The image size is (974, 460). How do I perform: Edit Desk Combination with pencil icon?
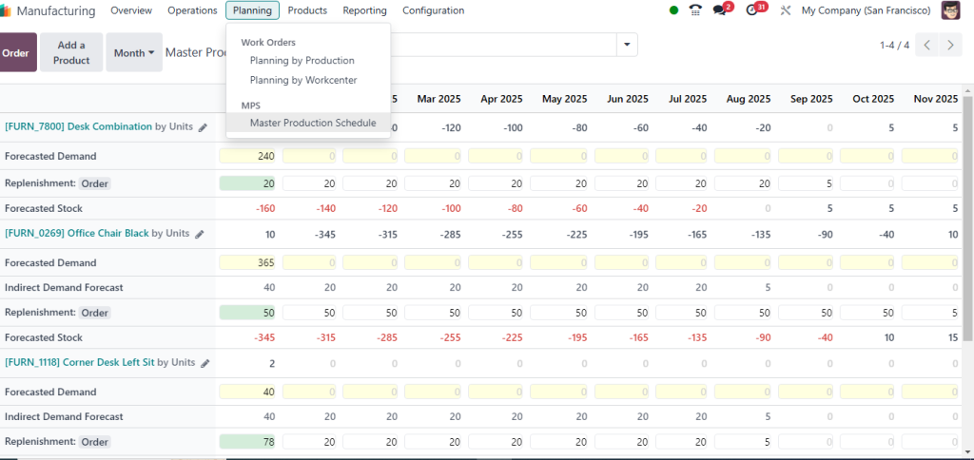[x=204, y=127]
